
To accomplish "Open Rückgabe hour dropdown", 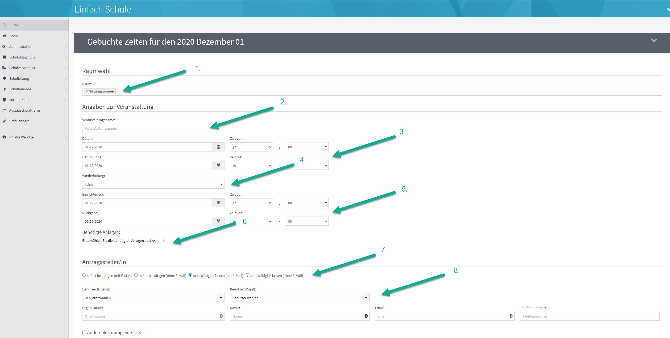I will [251, 221].
